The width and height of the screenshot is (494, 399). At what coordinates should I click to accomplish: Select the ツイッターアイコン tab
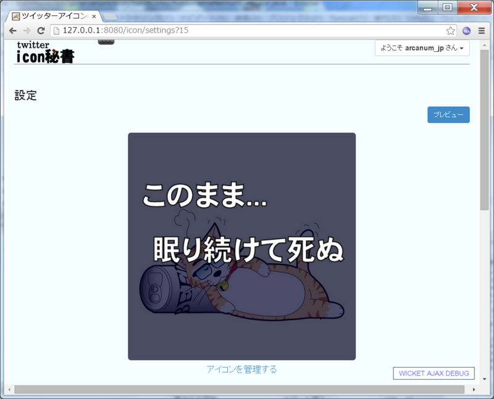tap(54, 16)
